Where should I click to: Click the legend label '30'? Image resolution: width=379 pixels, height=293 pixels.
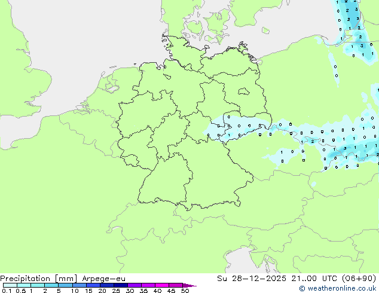130,291
